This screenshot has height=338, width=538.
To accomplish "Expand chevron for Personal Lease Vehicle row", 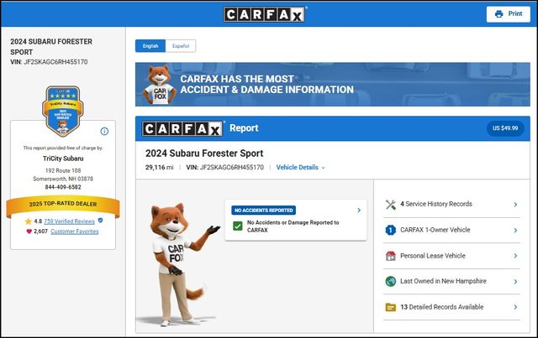I will [515, 256].
